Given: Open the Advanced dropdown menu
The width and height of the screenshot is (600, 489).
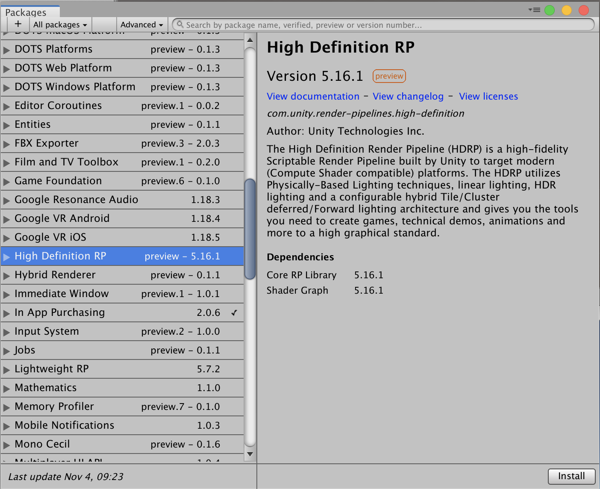Looking at the screenshot, I should click(x=141, y=25).
